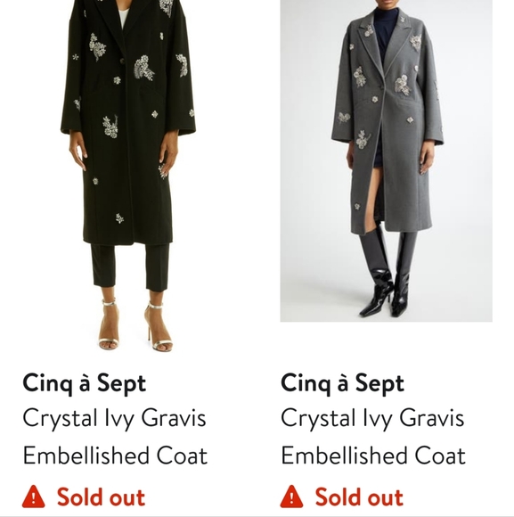
Task: Click the warning triangle icon under the gray coat
Action: pyautogui.click(x=291, y=496)
